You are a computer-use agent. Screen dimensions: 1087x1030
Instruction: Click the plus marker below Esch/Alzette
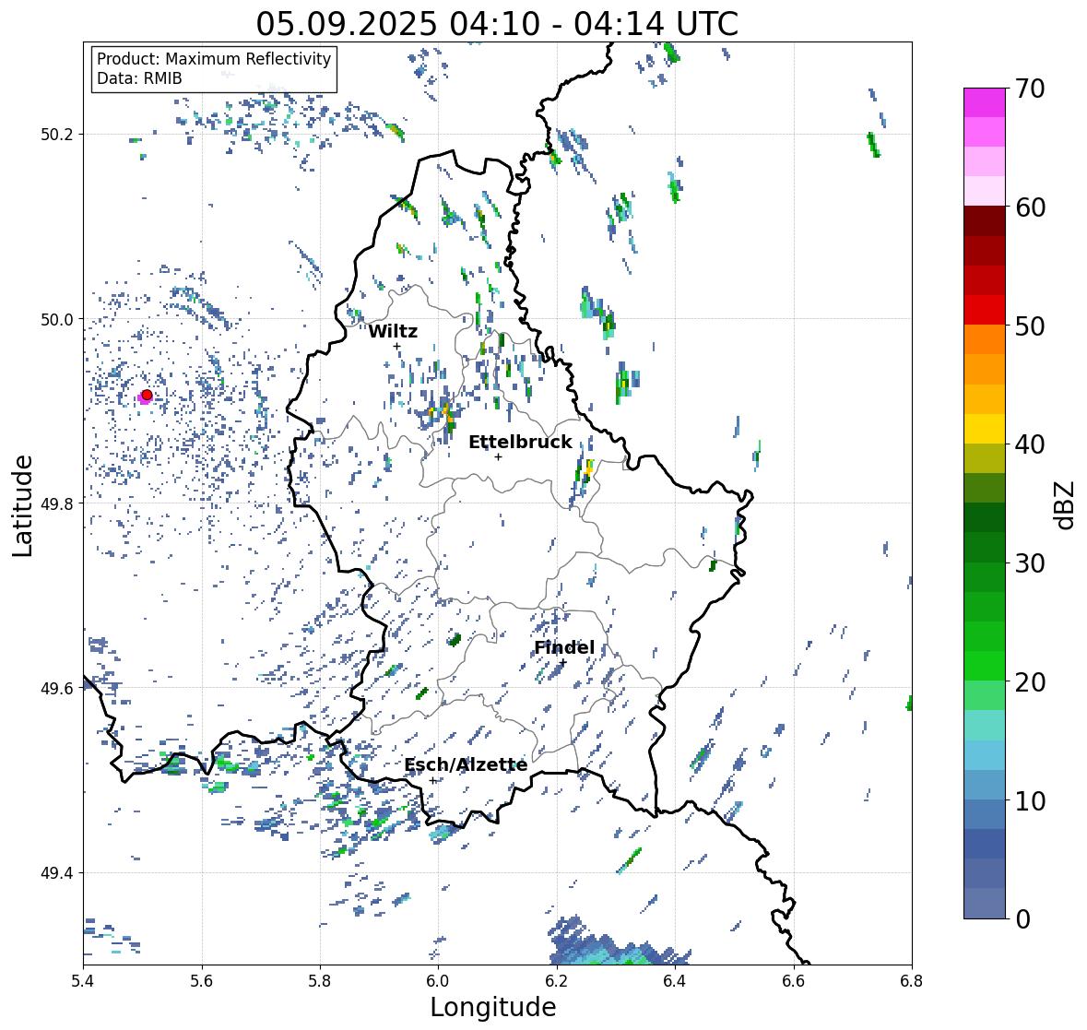(433, 780)
